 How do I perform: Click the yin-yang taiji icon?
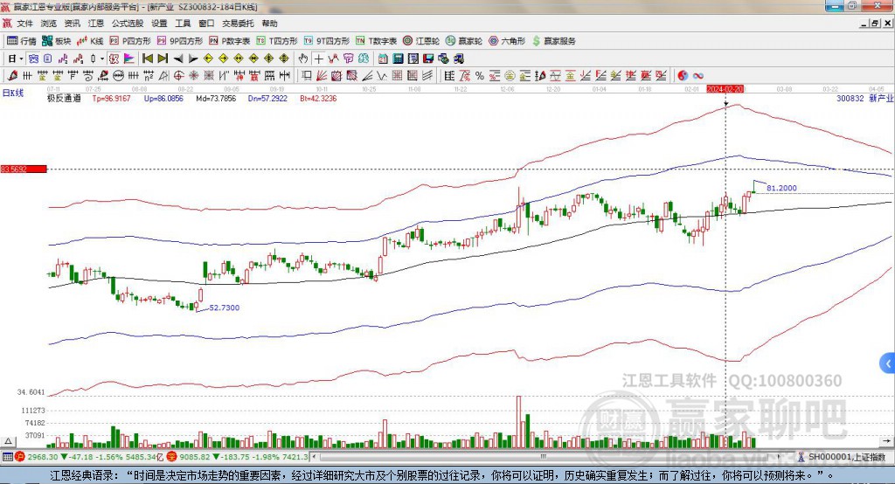point(683,75)
